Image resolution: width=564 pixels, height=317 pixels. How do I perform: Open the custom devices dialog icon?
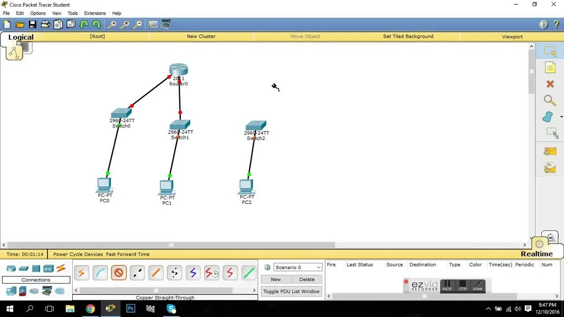(166, 25)
